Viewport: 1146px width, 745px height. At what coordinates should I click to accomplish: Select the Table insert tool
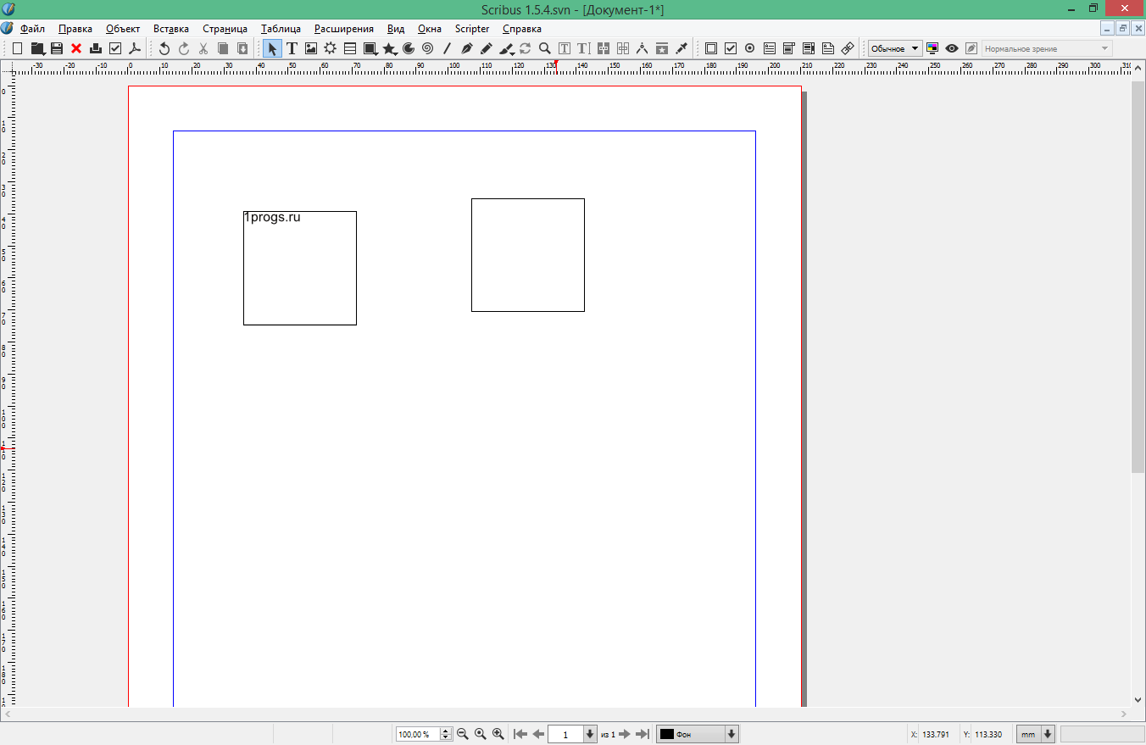pos(350,48)
